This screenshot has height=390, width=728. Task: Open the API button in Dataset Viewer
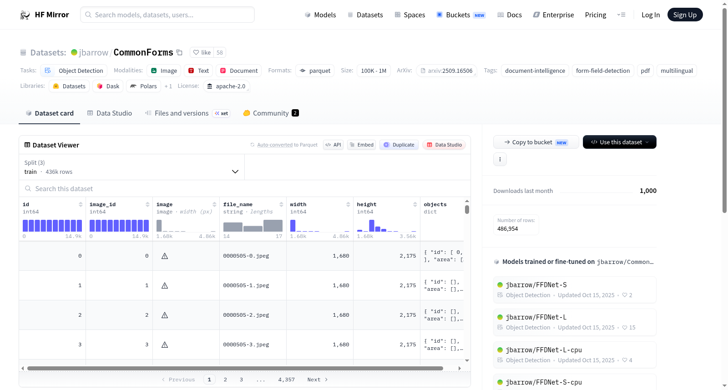tap(333, 145)
